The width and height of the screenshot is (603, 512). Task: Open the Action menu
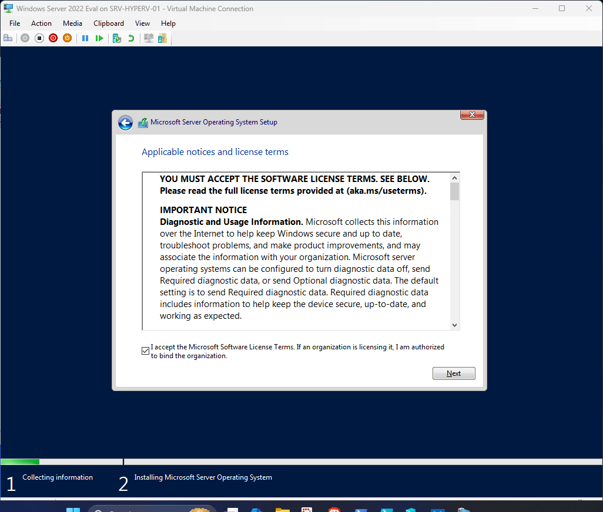[41, 23]
